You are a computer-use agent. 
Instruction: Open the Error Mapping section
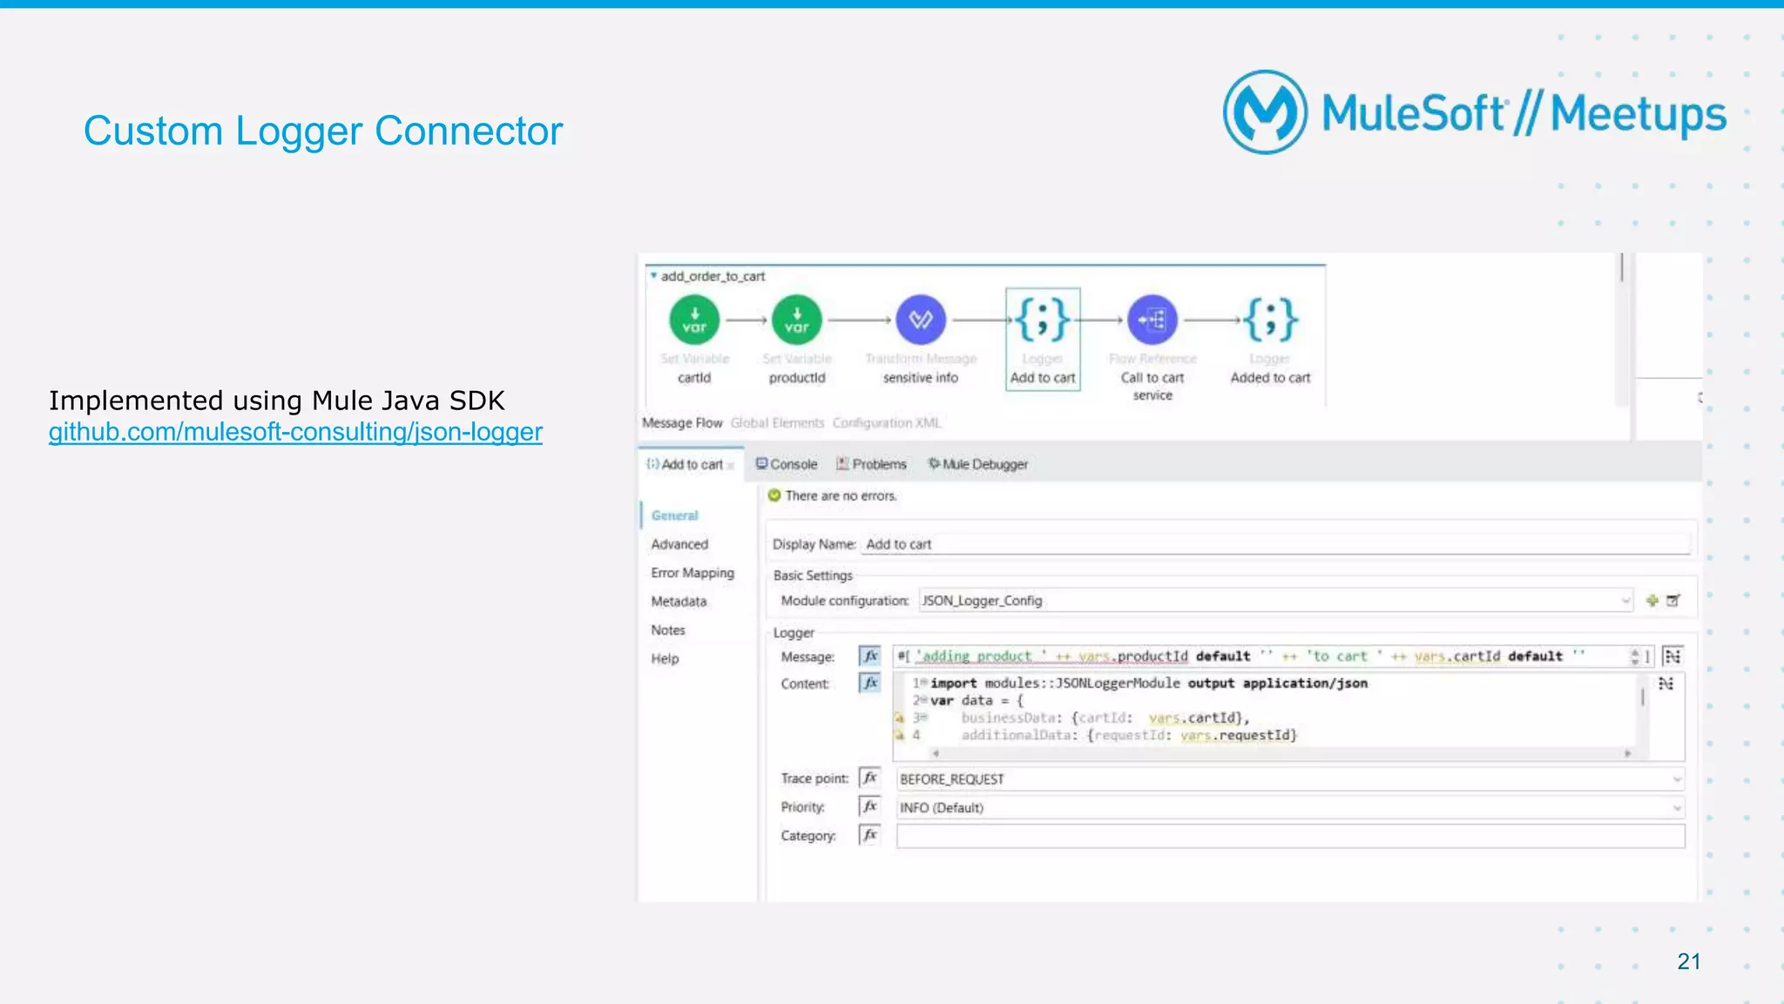(x=693, y=573)
